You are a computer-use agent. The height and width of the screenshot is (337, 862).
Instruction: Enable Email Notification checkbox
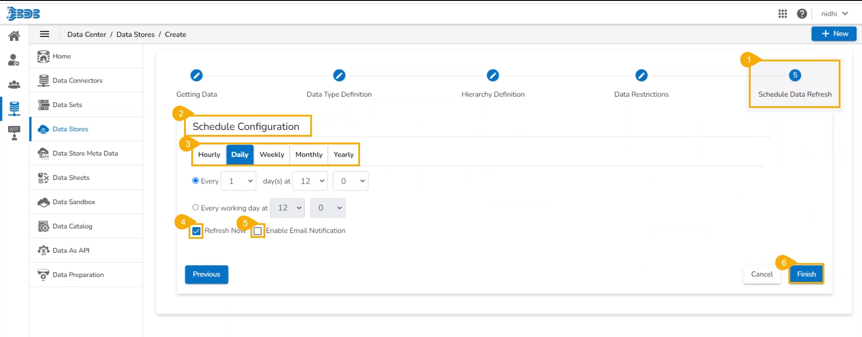click(x=258, y=231)
